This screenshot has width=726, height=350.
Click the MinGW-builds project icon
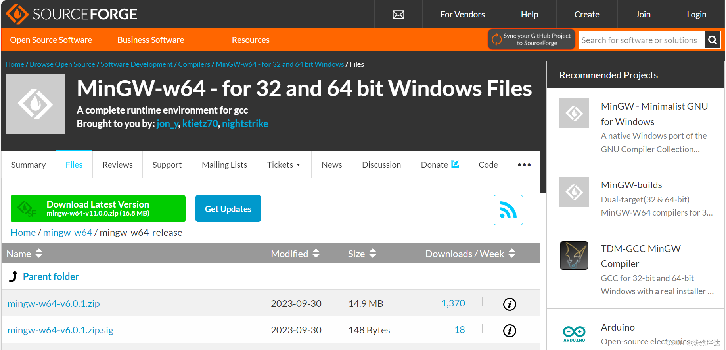point(574,192)
